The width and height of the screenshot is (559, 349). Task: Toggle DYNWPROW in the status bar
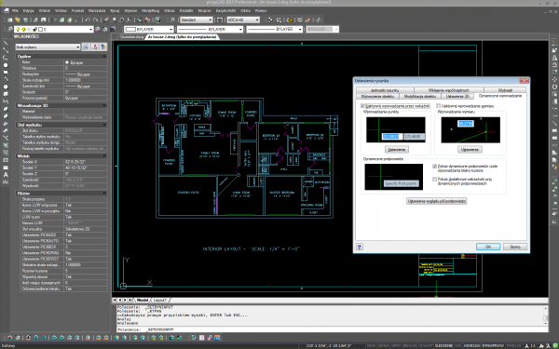[x=493, y=345]
